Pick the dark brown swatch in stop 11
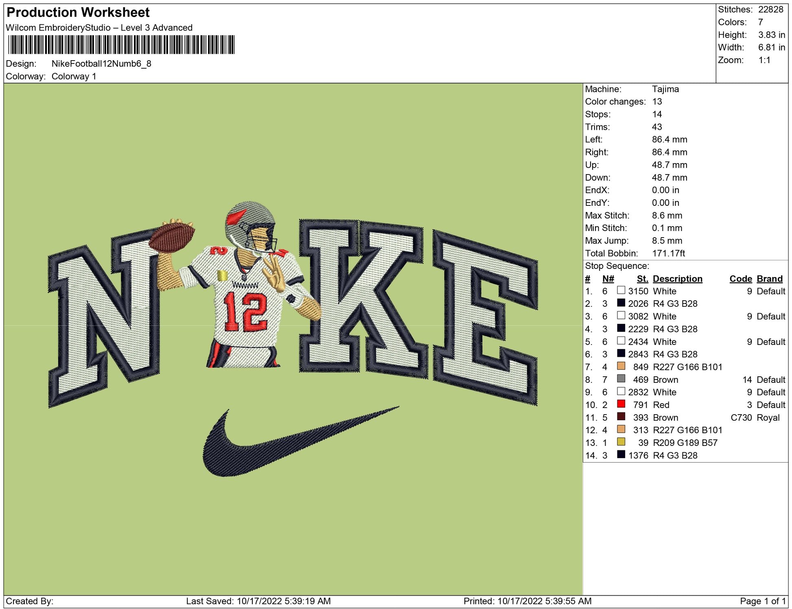Viewport: 792px width, 609px height. pyautogui.click(x=621, y=417)
